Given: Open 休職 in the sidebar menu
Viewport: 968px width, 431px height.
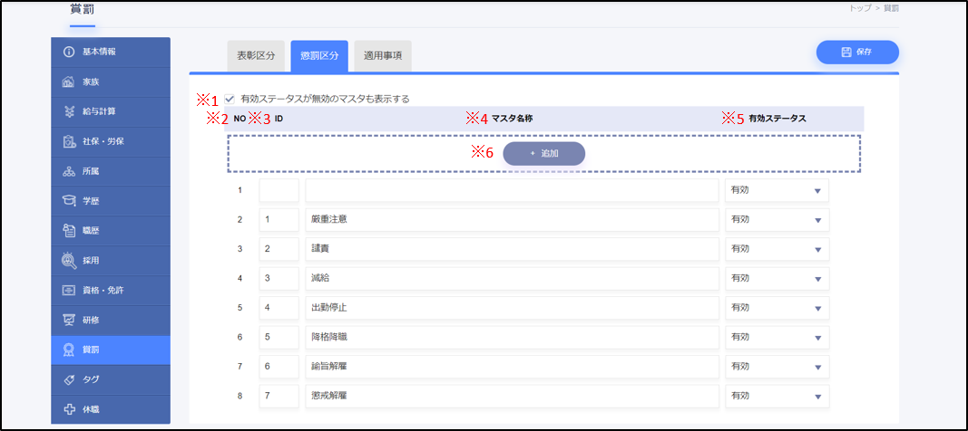Looking at the screenshot, I should (x=111, y=409).
